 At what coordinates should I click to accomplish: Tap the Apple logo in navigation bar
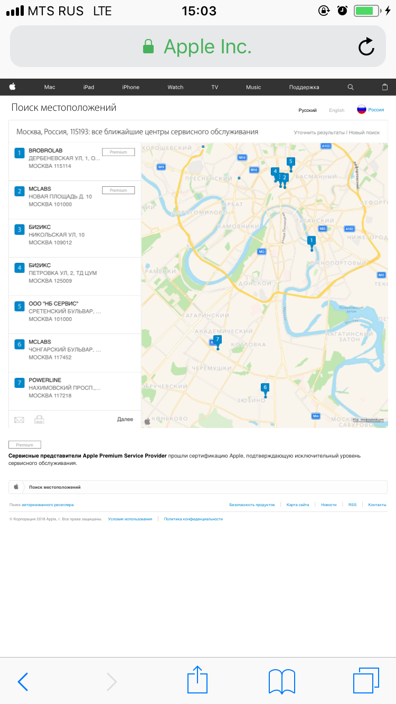12,87
